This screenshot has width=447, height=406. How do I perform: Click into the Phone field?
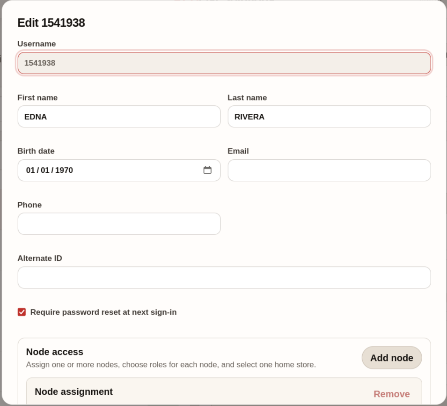click(x=119, y=224)
